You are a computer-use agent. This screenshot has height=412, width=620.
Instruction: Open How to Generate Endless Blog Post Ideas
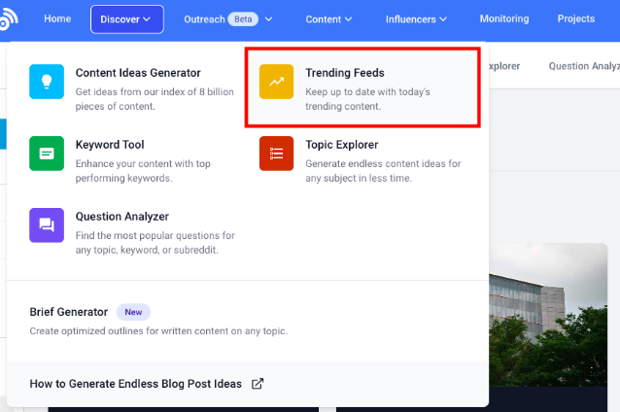[136, 384]
